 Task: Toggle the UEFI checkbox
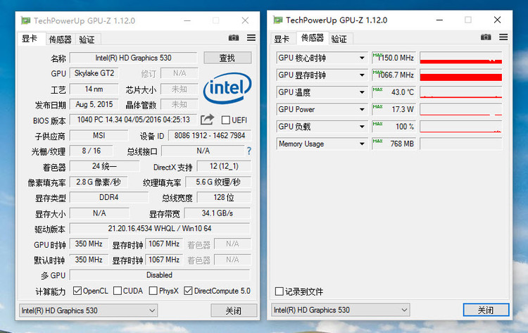coord(226,120)
